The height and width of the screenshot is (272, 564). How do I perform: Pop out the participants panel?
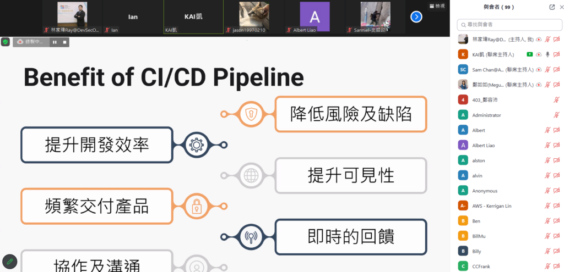pos(552,7)
